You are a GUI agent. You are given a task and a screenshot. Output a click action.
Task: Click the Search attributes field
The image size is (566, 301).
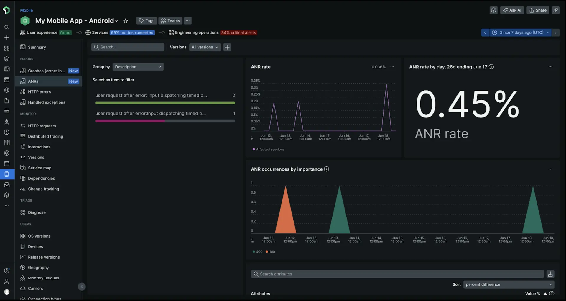397,274
